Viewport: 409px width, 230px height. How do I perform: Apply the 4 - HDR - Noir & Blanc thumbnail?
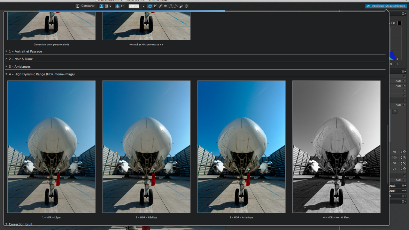[336, 147]
